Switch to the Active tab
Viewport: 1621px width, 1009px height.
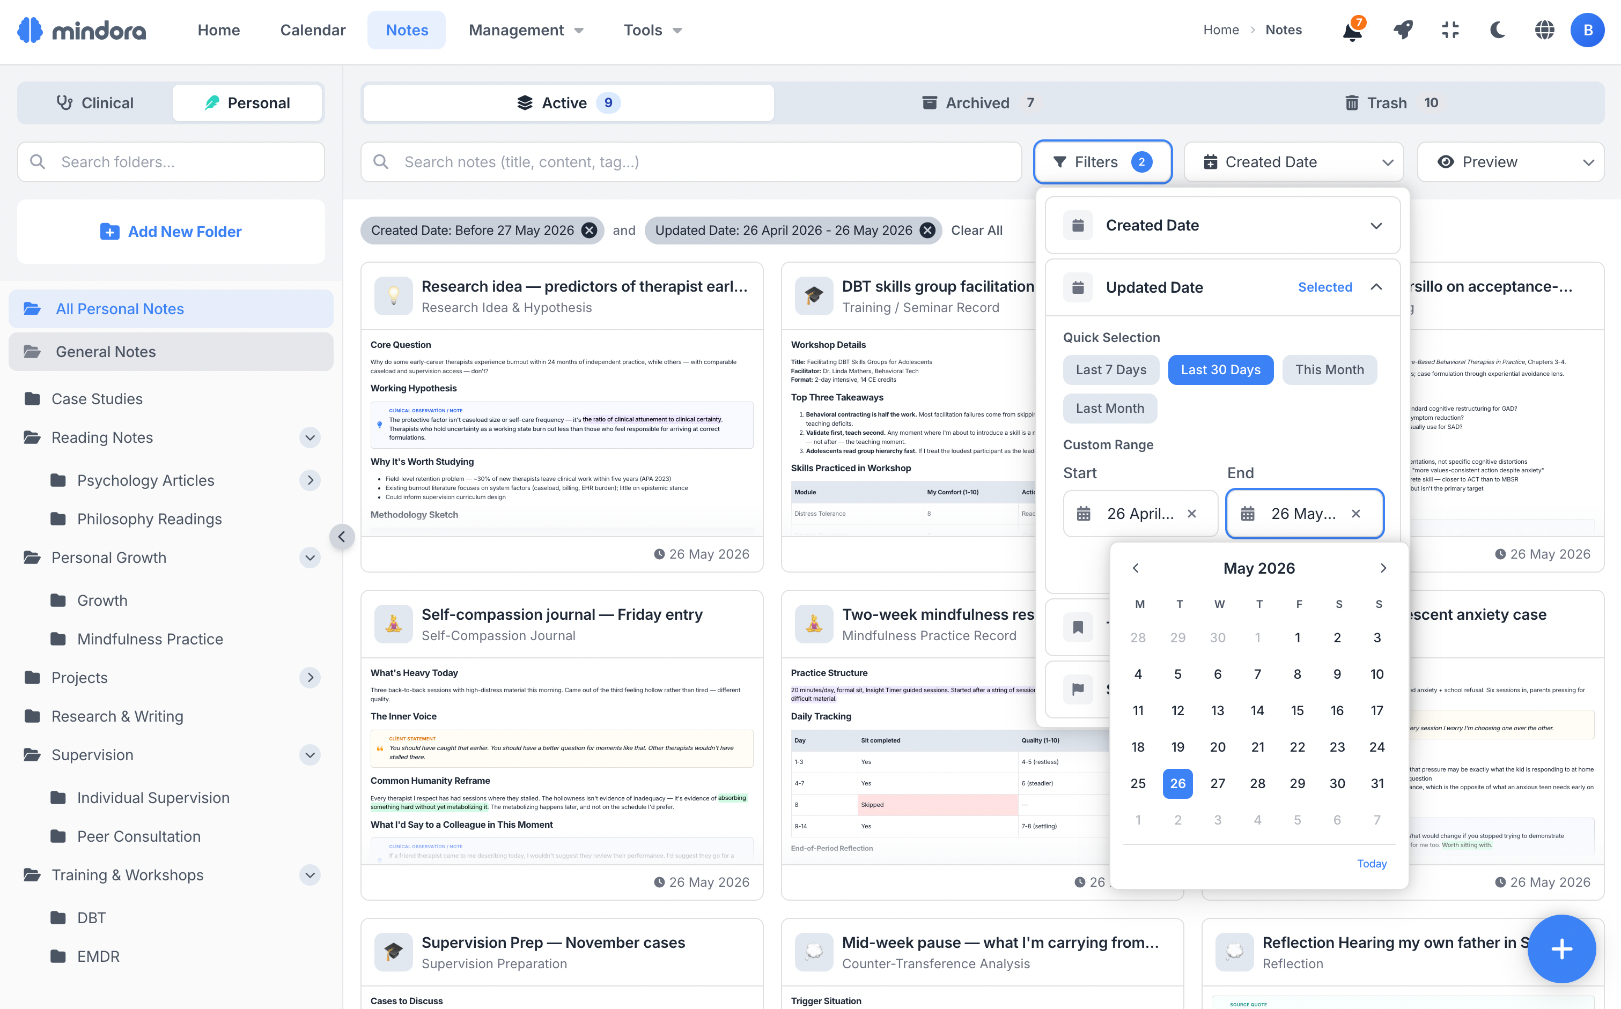pos(568,103)
